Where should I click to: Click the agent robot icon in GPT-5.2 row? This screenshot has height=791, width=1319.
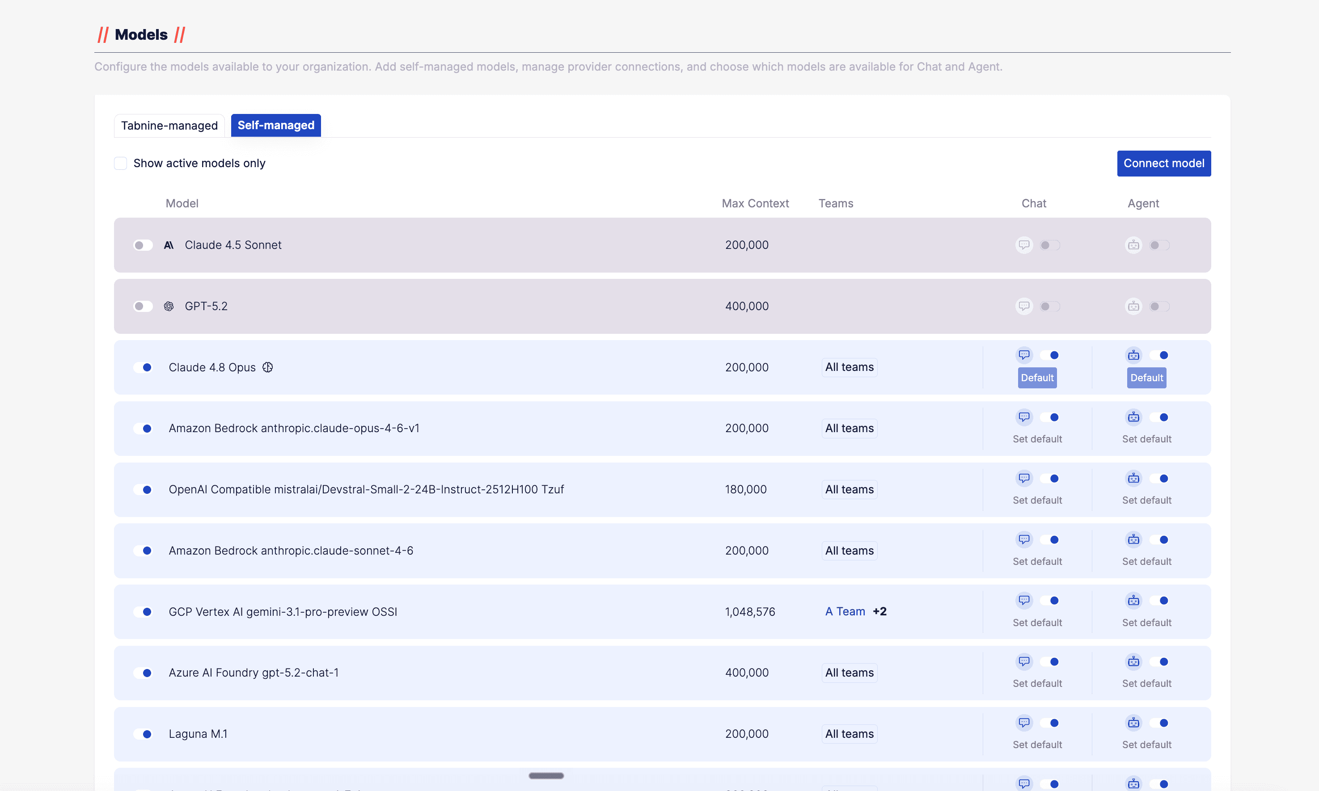point(1133,306)
